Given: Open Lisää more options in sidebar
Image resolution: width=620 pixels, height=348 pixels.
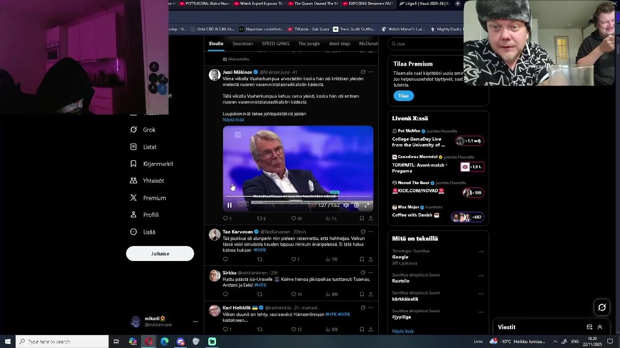Looking at the screenshot, I should coord(143,232).
